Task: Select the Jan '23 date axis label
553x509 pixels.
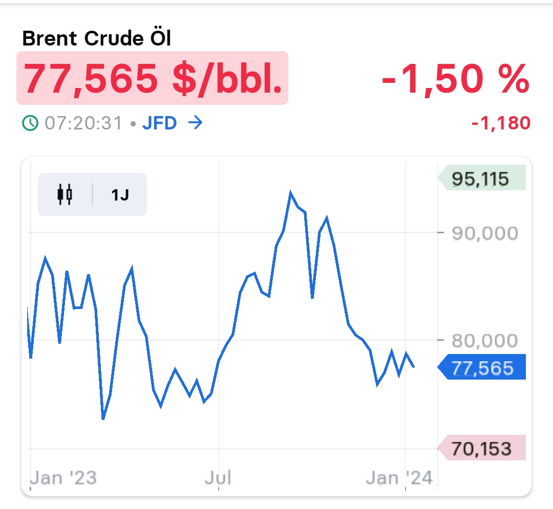Action: [x=63, y=478]
